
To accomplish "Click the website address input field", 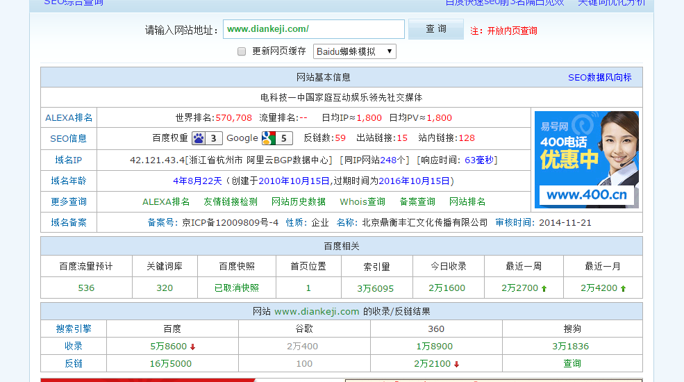I will pyautogui.click(x=314, y=29).
